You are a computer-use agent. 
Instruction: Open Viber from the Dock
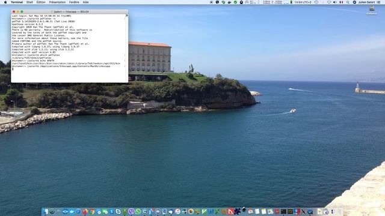[x=131, y=211]
